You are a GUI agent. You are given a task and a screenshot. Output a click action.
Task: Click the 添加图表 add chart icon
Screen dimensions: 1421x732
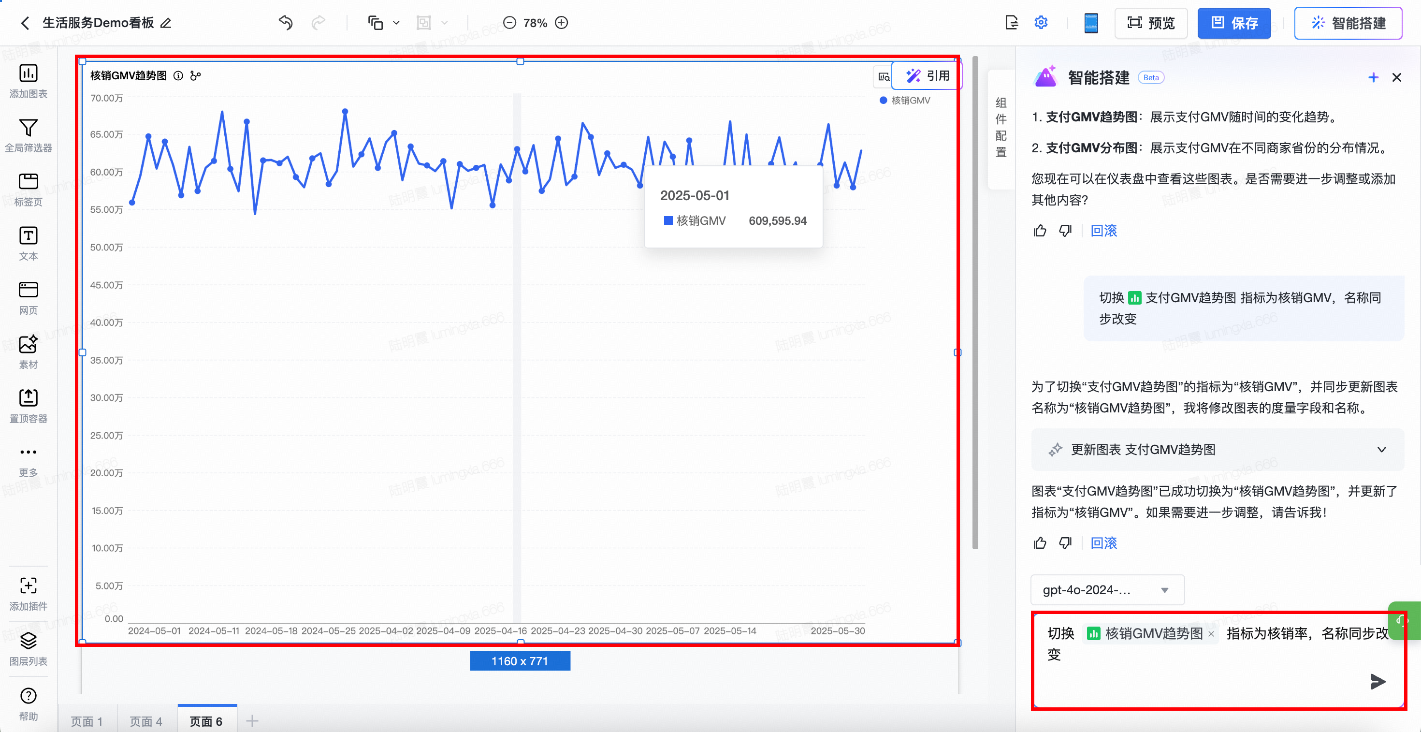coord(28,73)
